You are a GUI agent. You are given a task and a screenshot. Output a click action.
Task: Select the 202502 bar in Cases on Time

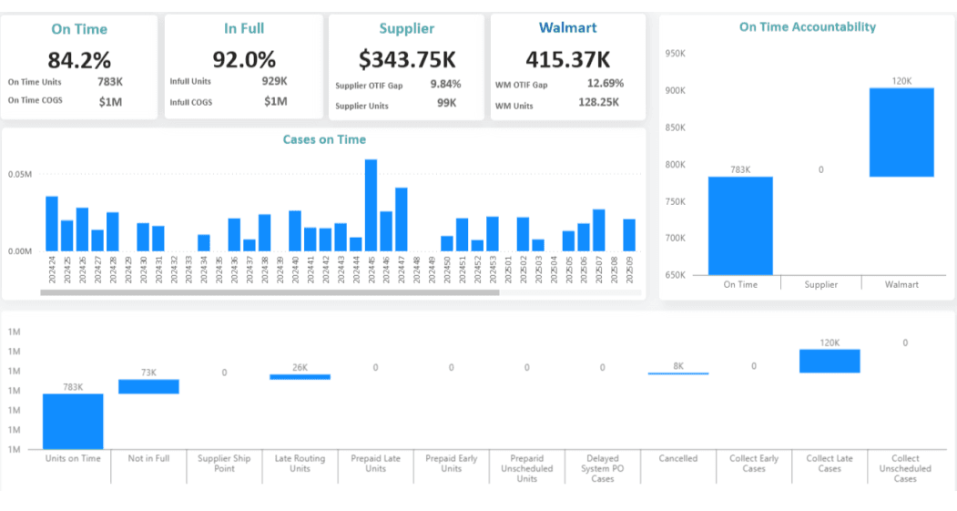523,234
